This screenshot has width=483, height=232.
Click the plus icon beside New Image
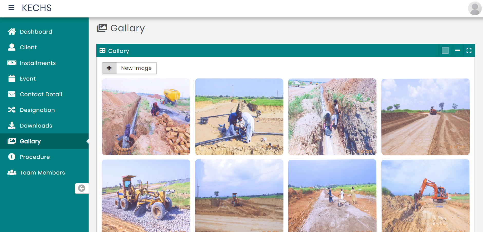tap(109, 68)
